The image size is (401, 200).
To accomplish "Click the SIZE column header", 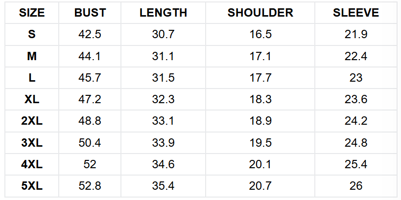I will coord(32,13).
